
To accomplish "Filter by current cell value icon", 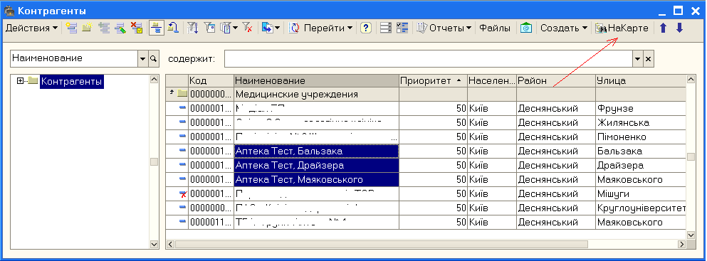I will tap(209, 28).
